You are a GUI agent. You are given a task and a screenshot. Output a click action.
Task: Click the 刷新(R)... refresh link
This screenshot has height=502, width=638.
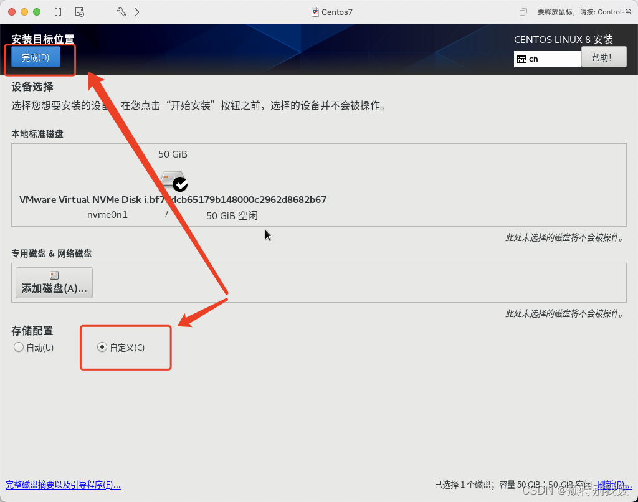click(614, 485)
